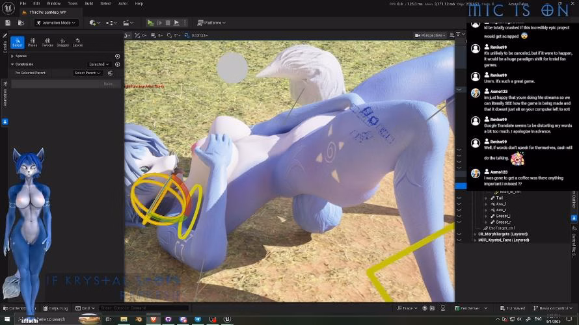Click the Perspective viewport button
Screen dimensions: 579x325
tap(431, 35)
